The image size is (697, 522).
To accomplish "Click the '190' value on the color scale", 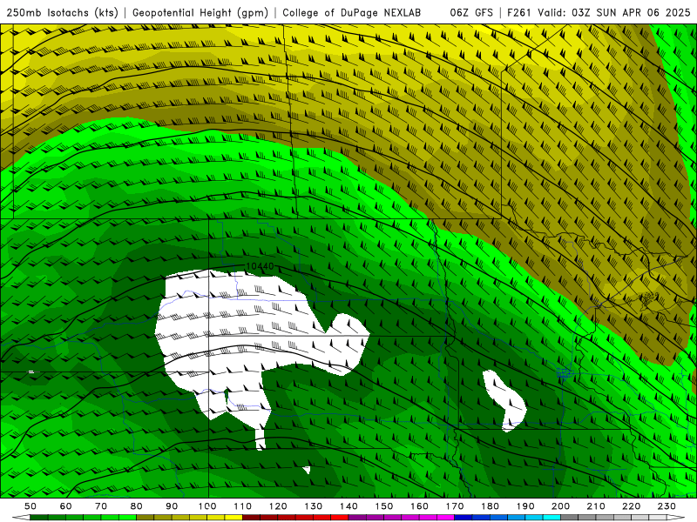I will 525,506.
